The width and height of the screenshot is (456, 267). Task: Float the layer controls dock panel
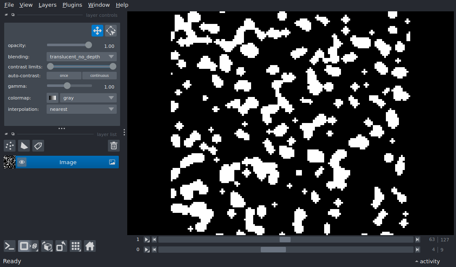(13, 15)
